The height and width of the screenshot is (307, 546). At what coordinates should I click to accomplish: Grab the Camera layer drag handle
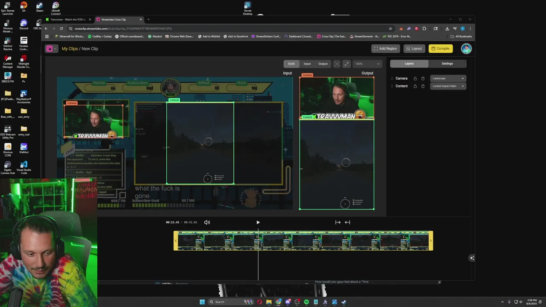[x=392, y=78]
